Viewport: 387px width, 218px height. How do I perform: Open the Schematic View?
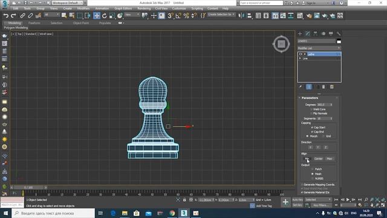click(291, 16)
